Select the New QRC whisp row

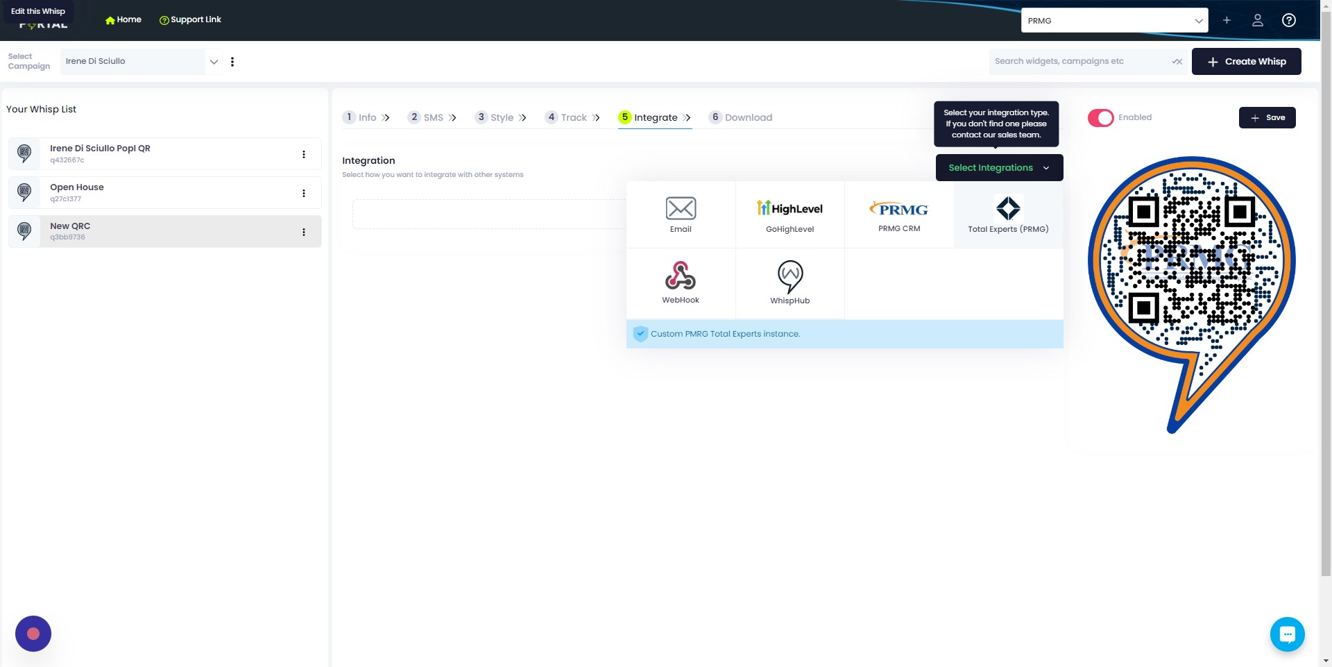tap(165, 231)
